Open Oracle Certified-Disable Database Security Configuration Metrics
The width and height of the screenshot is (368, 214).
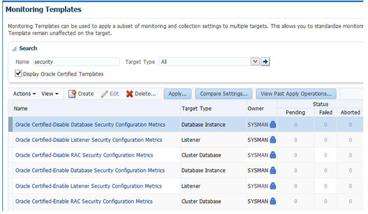tap(91, 124)
